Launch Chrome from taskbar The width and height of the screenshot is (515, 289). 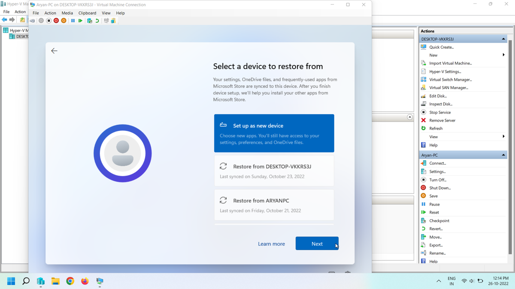point(70,281)
